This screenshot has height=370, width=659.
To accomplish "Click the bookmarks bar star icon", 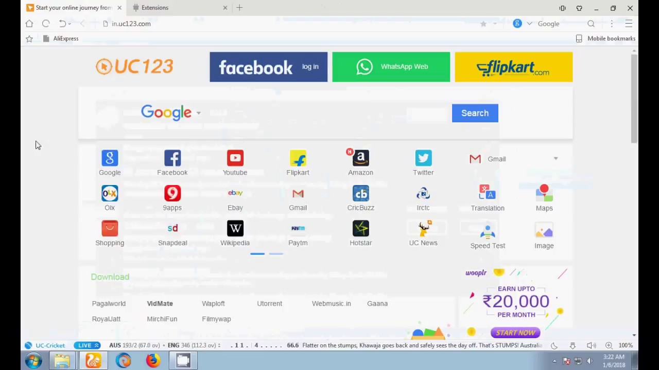I will (29, 39).
